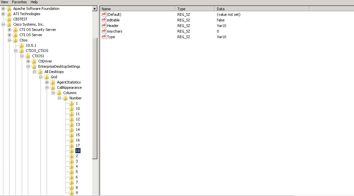Select the CtiDriver tree key
This screenshot has width=354, height=196.
[45, 61]
